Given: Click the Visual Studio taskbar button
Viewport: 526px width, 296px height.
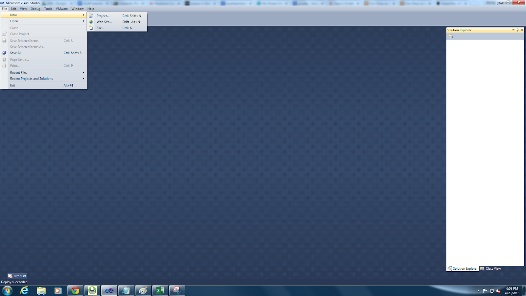Looking at the screenshot, I should click(109, 290).
